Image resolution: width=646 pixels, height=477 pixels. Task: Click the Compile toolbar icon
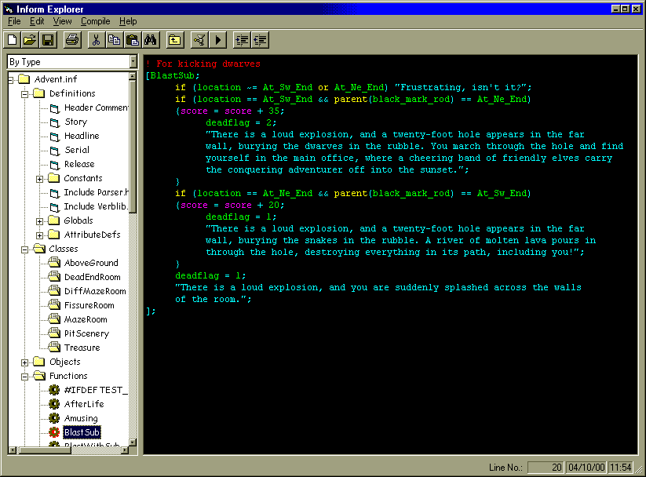point(199,40)
